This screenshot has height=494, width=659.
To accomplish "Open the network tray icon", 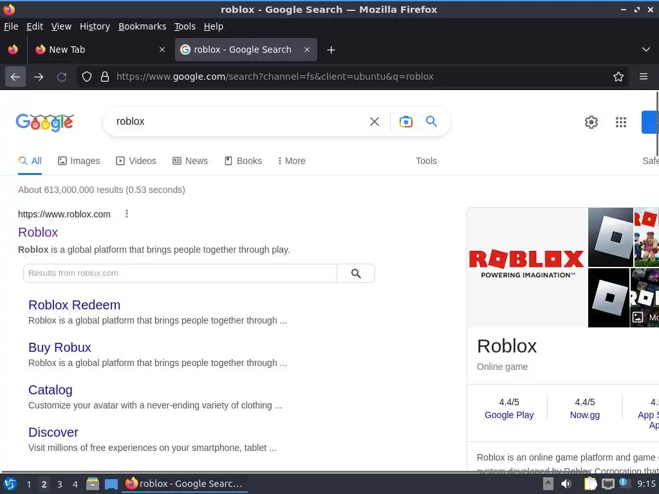I will (608, 484).
